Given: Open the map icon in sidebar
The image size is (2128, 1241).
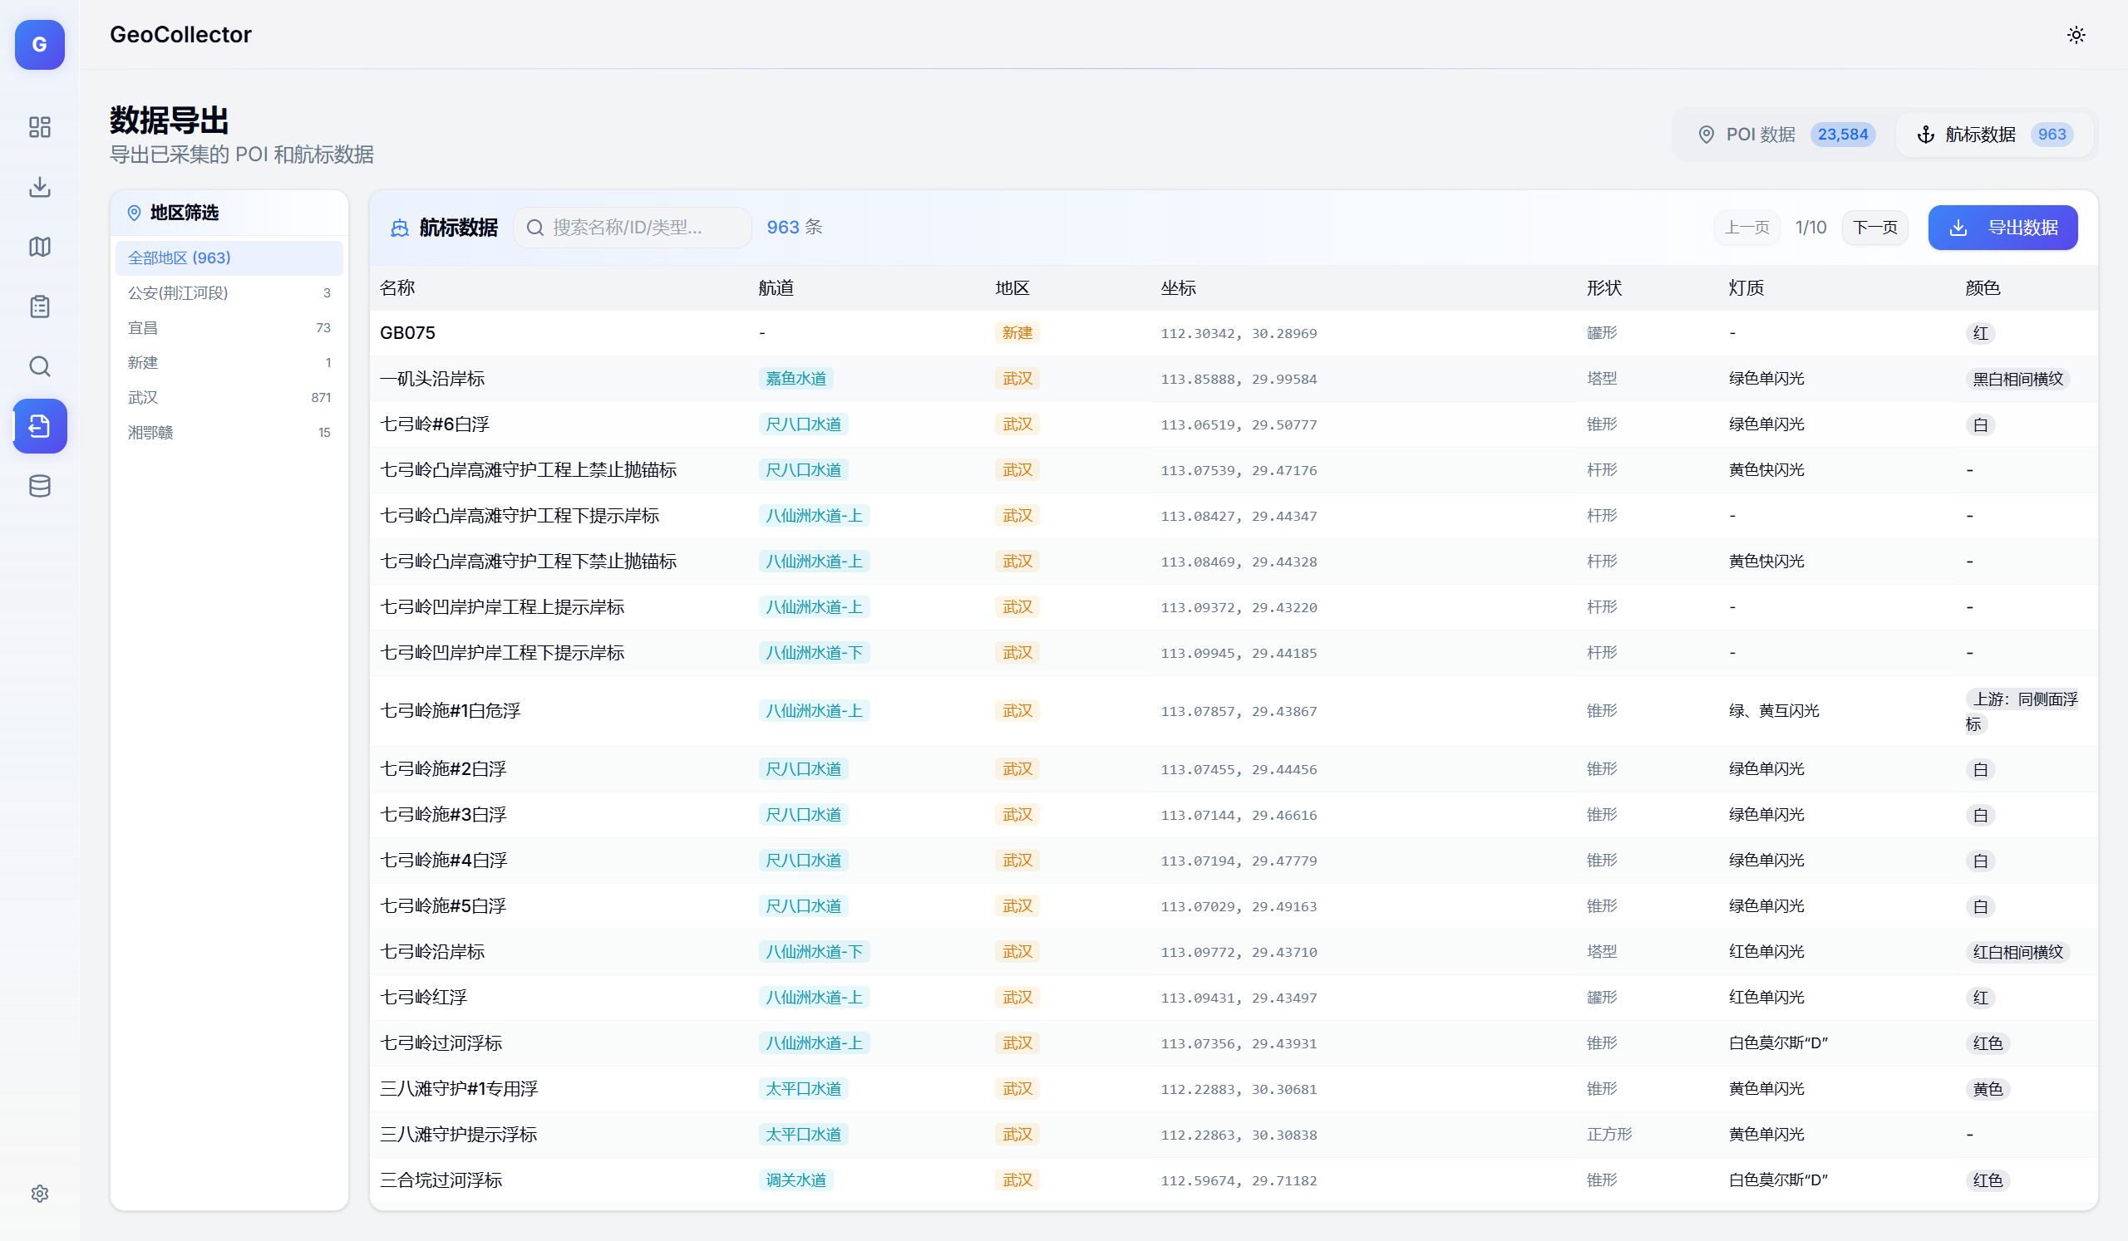Looking at the screenshot, I should point(40,247).
